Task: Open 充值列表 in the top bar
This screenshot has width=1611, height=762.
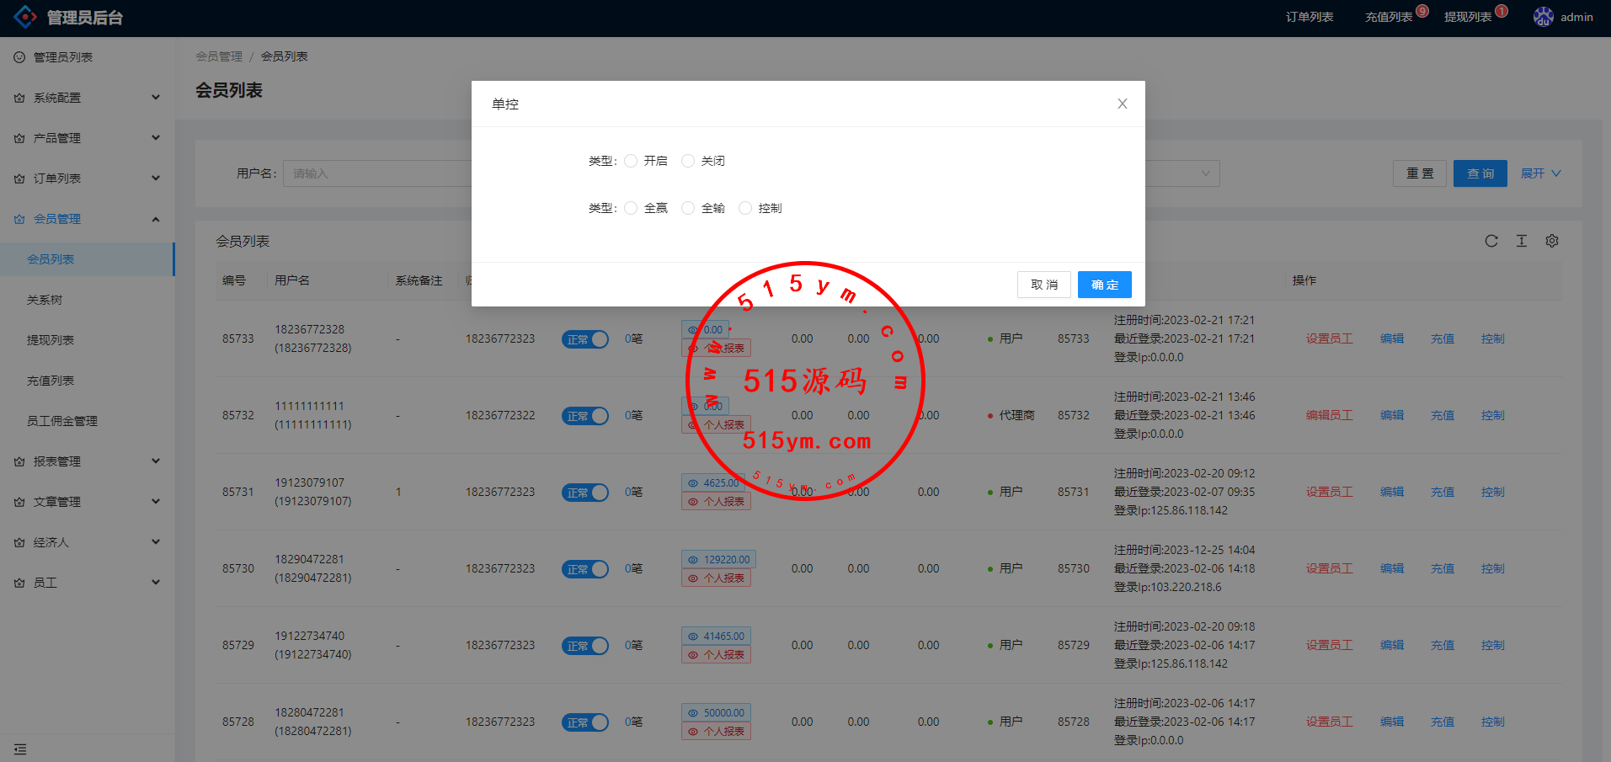Action: click(x=1388, y=17)
